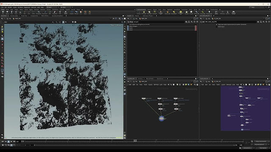
Task: Toggle pin on the right network pane
Action: (x=266, y=81)
